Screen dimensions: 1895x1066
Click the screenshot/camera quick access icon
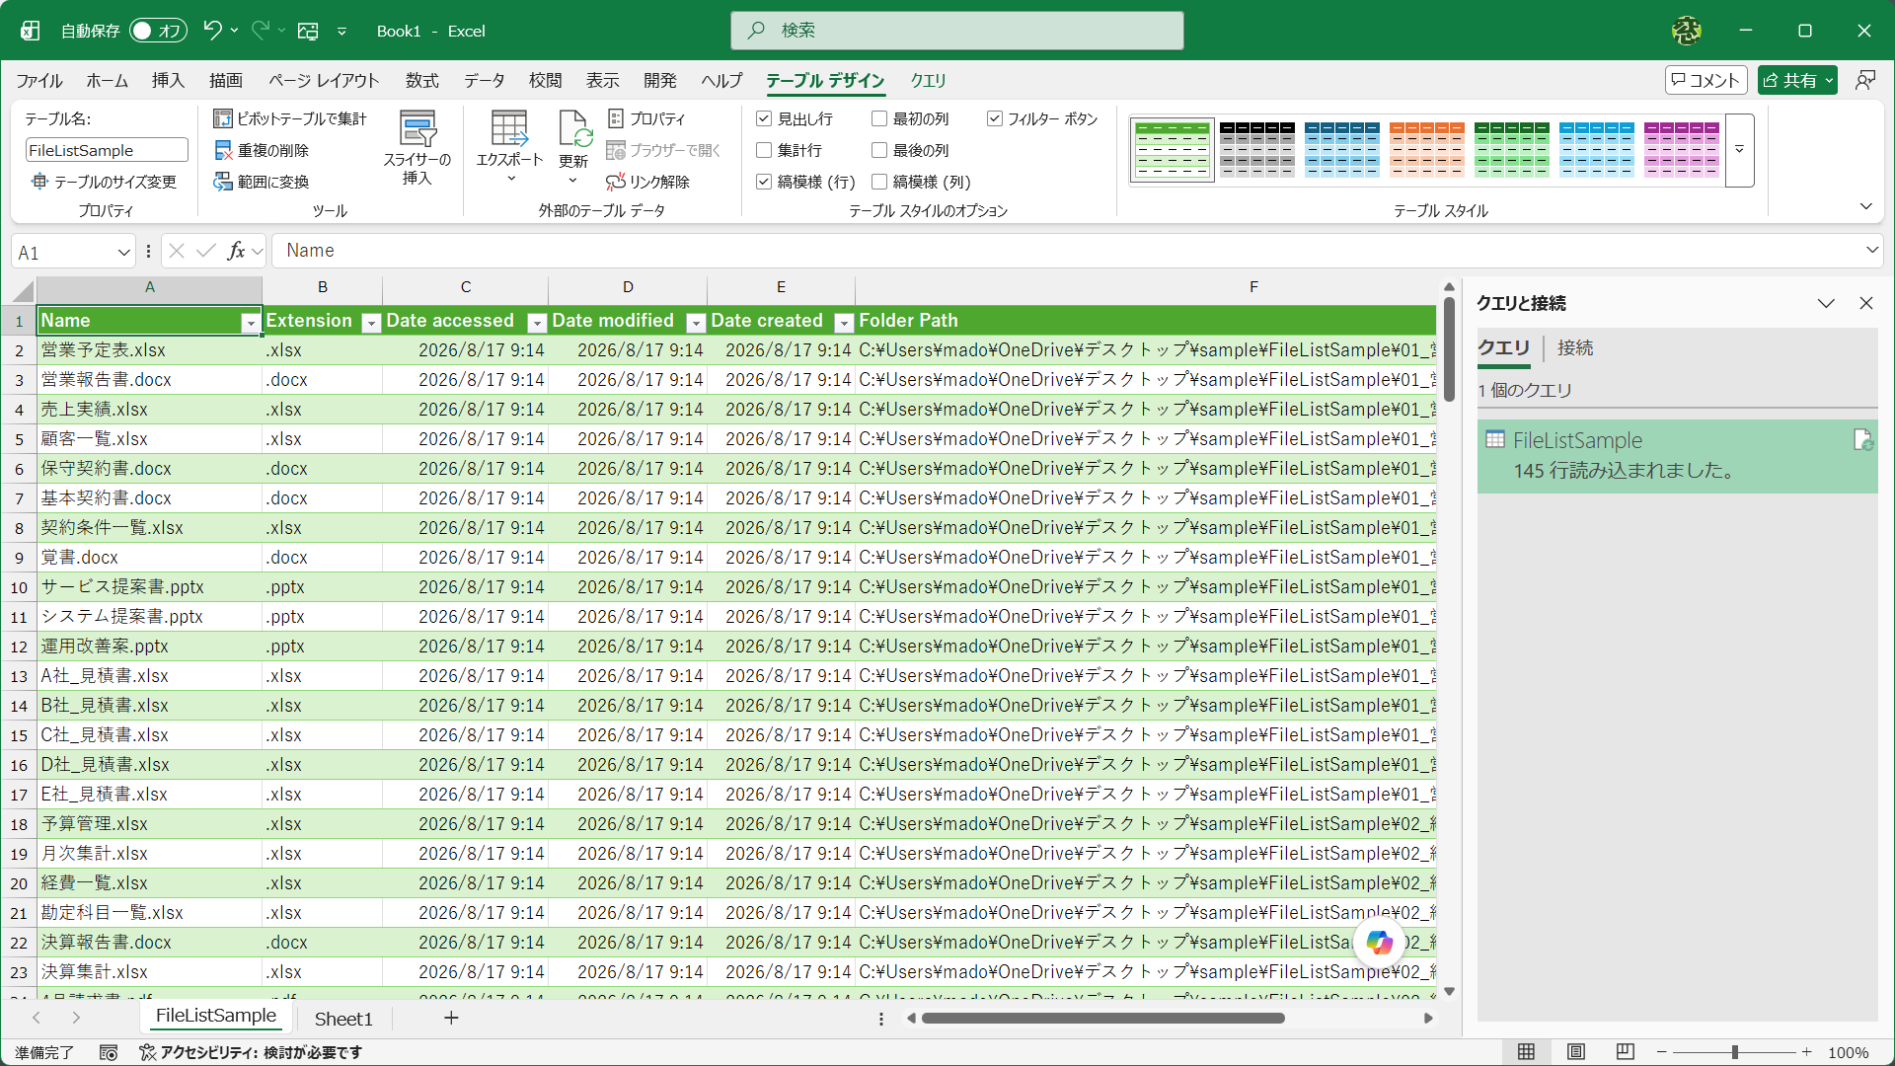coord(308,31)
